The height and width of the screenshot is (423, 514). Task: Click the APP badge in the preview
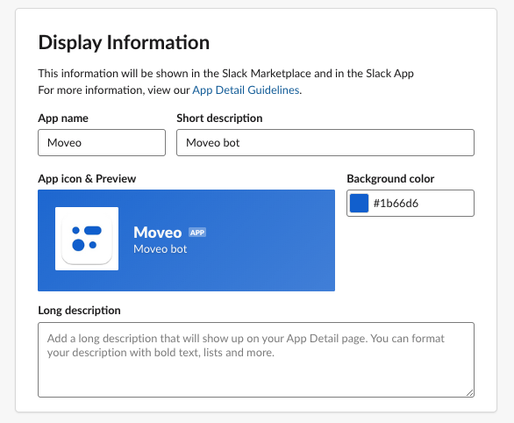coord(197,233)
